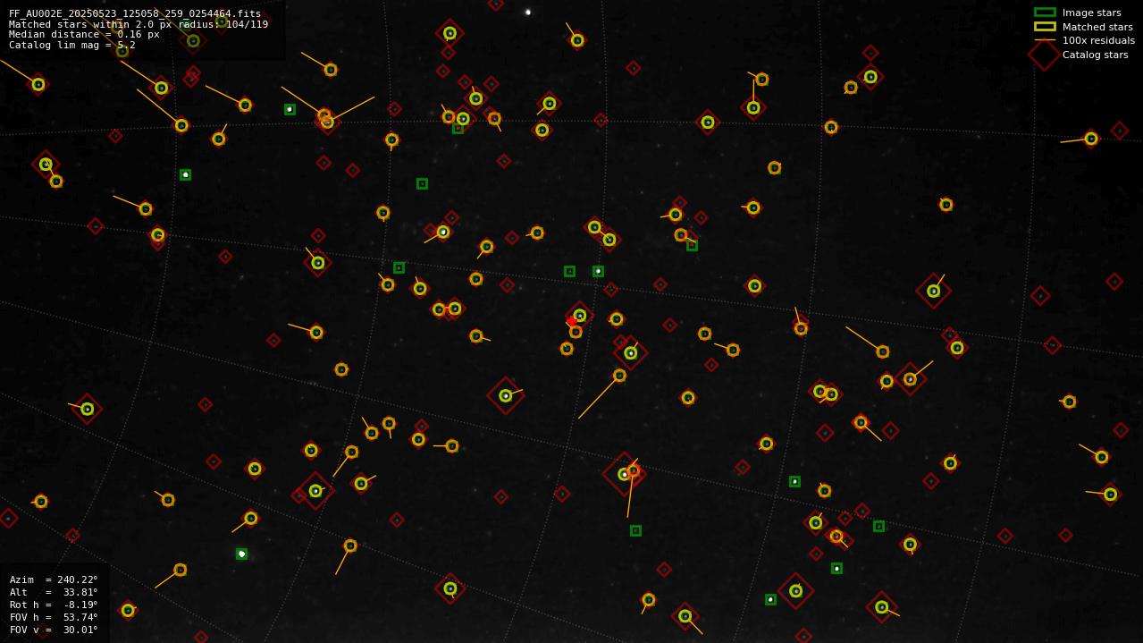
Task: Click the 'Image stars' legend label
Action: coord(1091,13)
